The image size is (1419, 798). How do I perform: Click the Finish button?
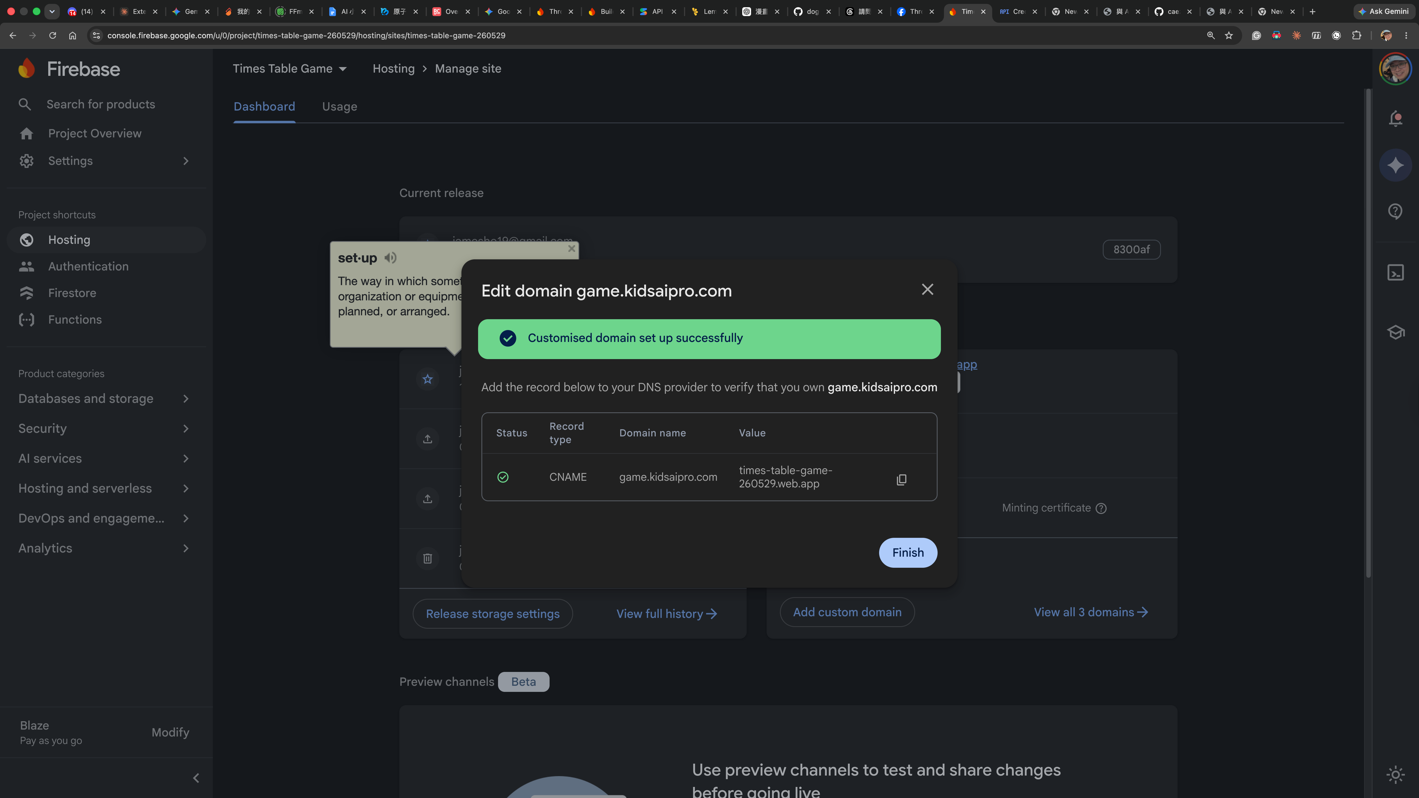click(x=908, y=553)
